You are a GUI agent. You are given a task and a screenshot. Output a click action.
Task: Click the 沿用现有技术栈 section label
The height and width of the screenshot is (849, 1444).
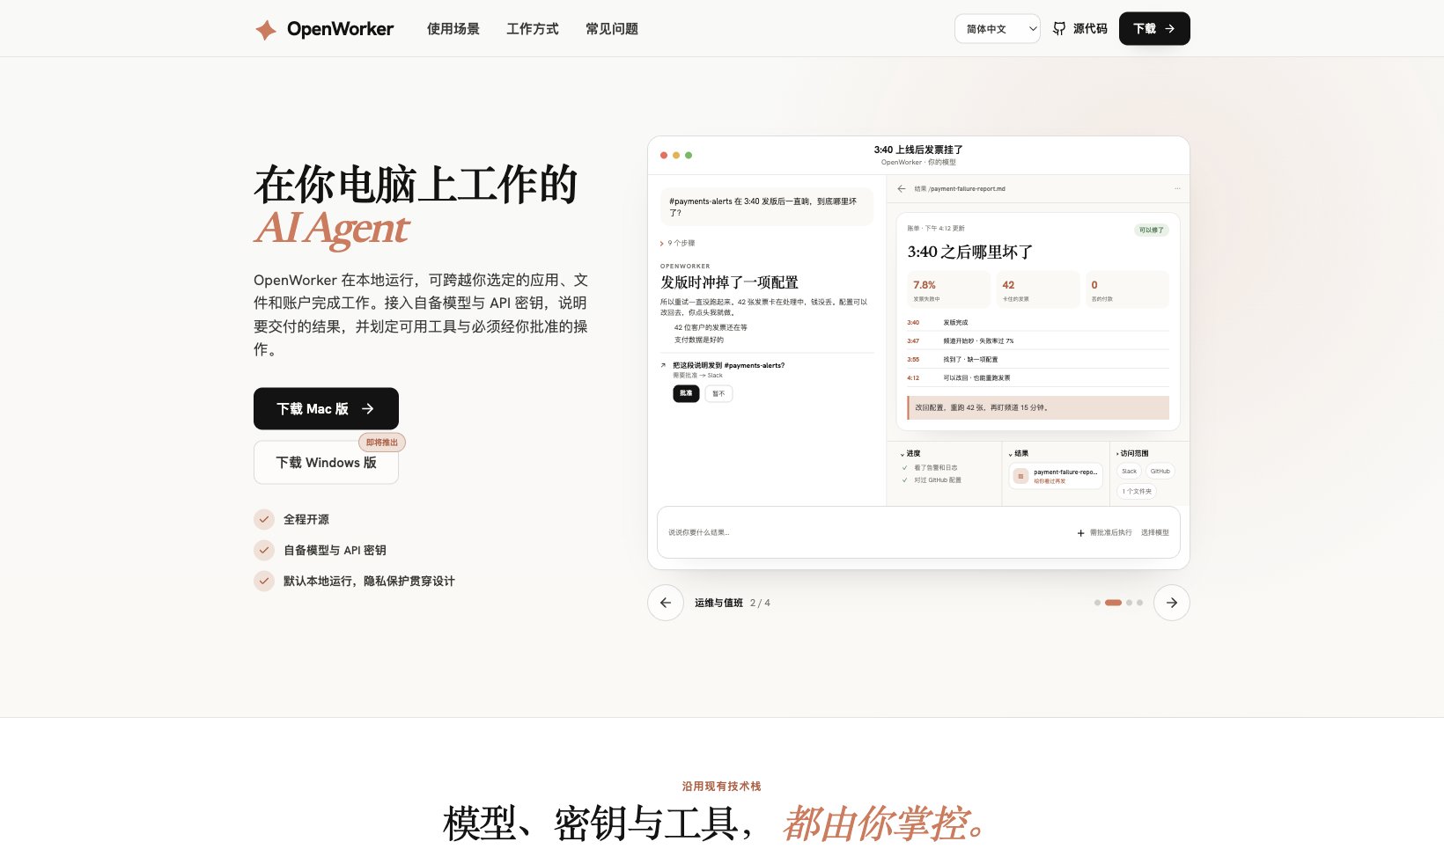pyautogui.click(x=721, y=787)
